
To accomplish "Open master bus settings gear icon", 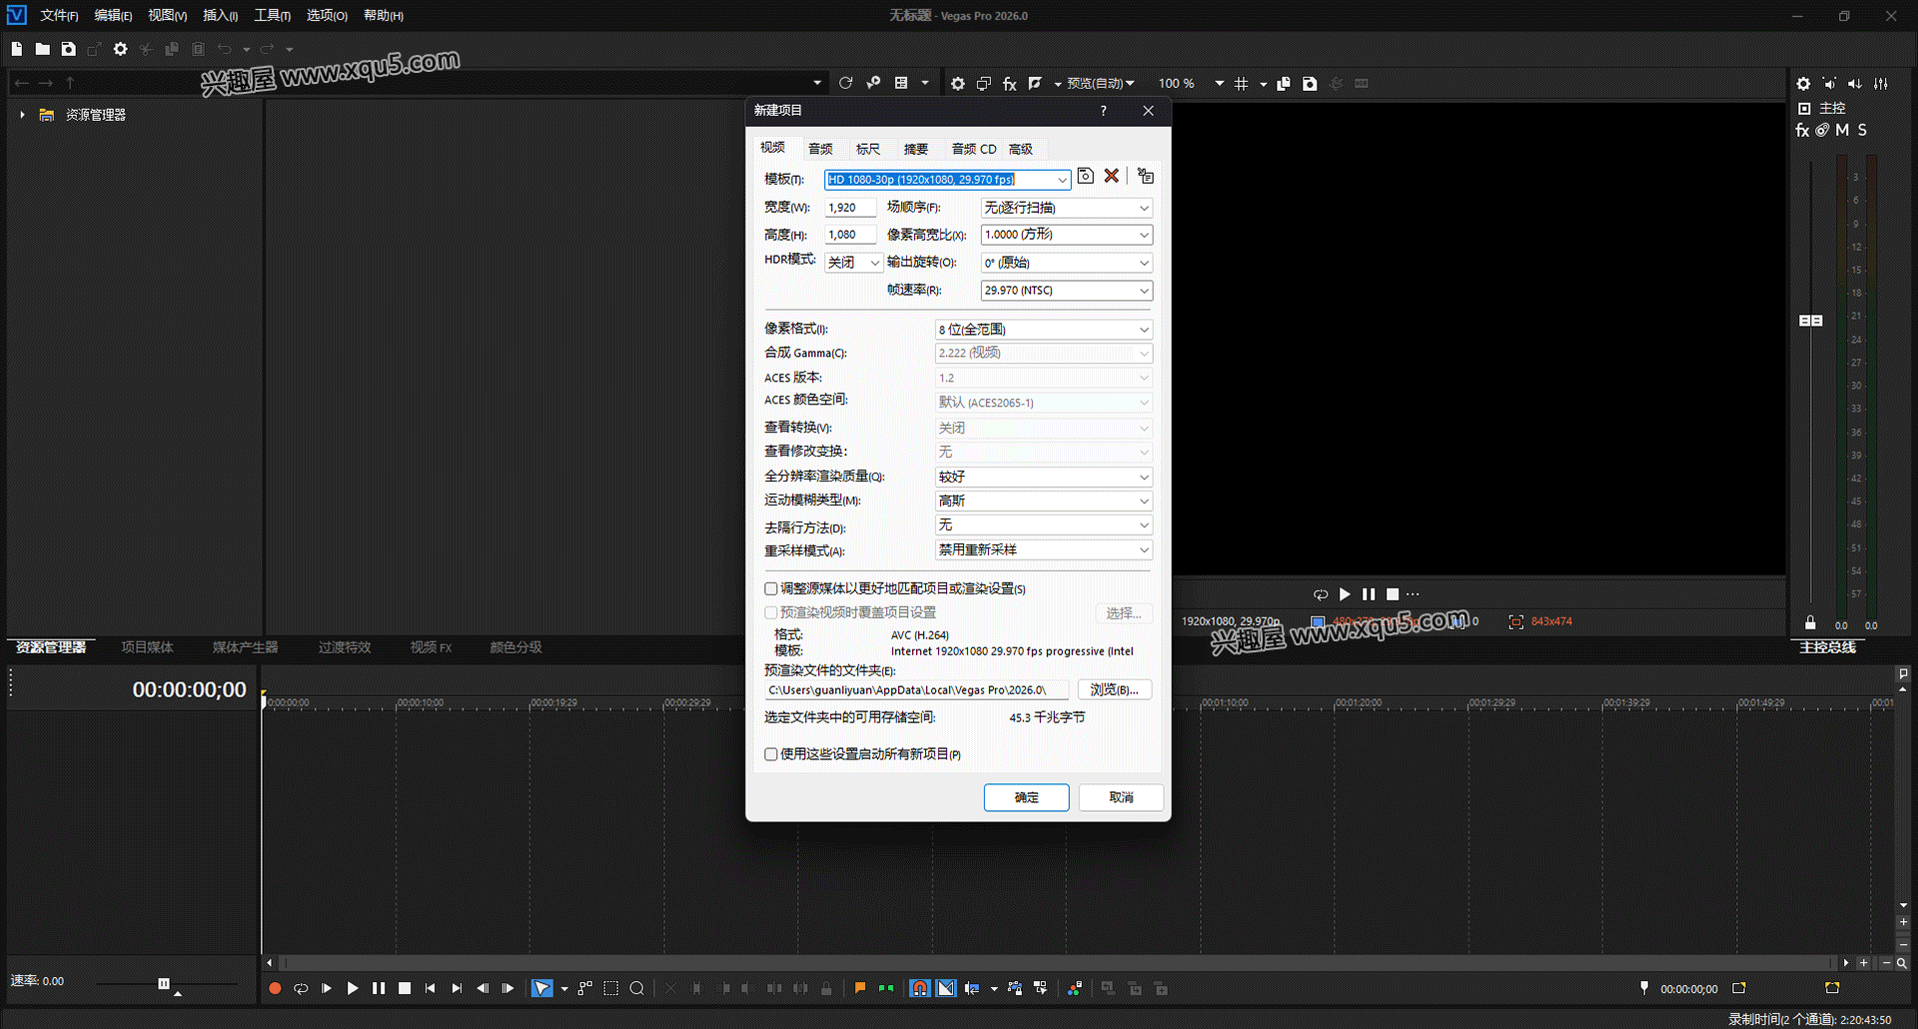I will point(1803,84).
